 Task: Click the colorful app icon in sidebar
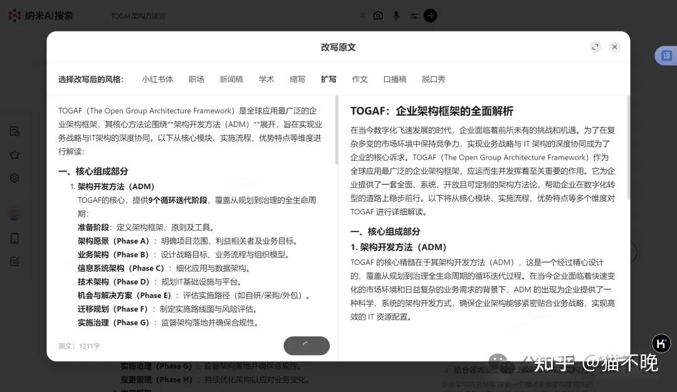tap(14, 215)
